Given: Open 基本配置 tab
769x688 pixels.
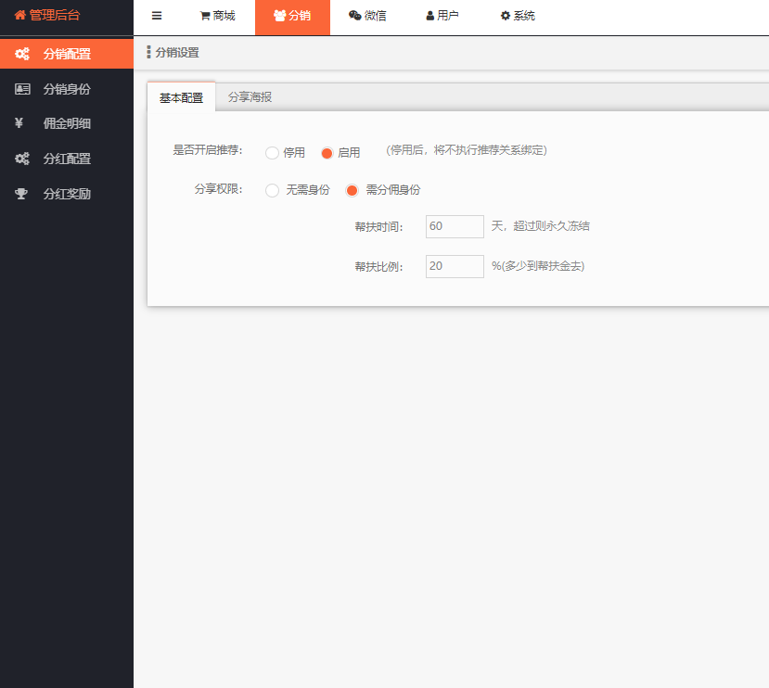Looking at the screenshot, I should 180,96.
